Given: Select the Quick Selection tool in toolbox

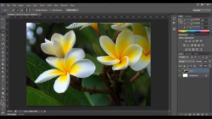Looking at the screenshot, I should tap(3, 31).
